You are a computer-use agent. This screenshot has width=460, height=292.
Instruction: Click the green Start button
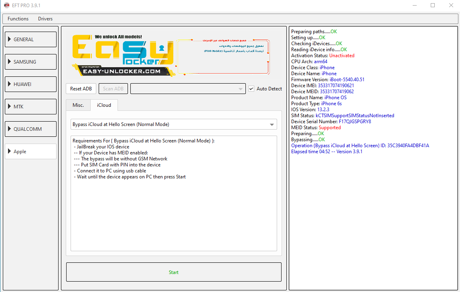(x=174, y=272)
